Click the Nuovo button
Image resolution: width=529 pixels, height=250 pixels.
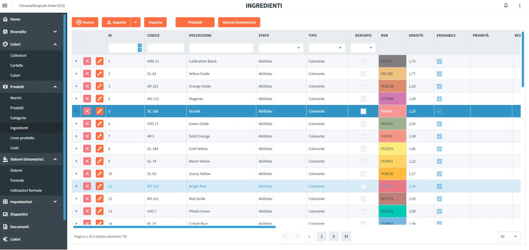click(85, 22)
